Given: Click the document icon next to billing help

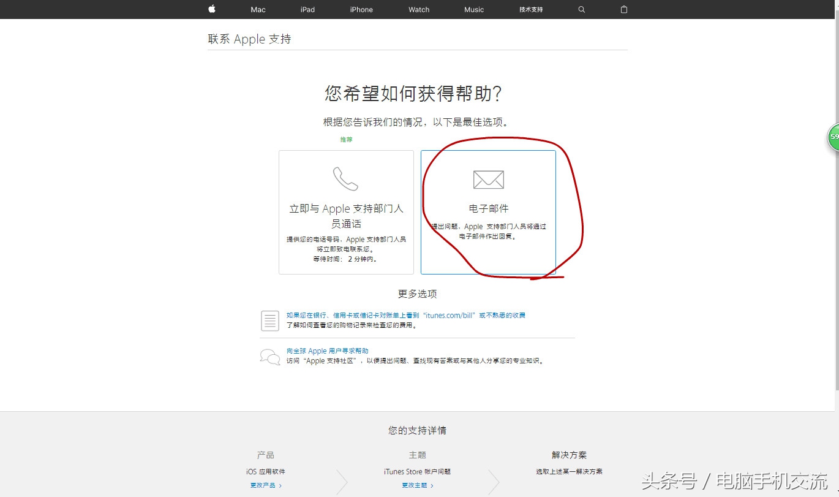Looking at the screenshot, I should [x=269, y=321].
